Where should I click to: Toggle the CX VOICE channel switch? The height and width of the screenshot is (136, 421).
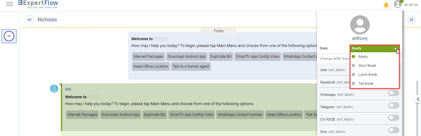393,118
